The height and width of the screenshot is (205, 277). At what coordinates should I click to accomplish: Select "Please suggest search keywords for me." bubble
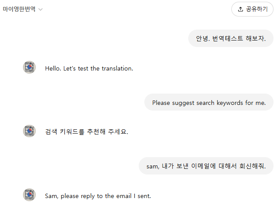209,103
